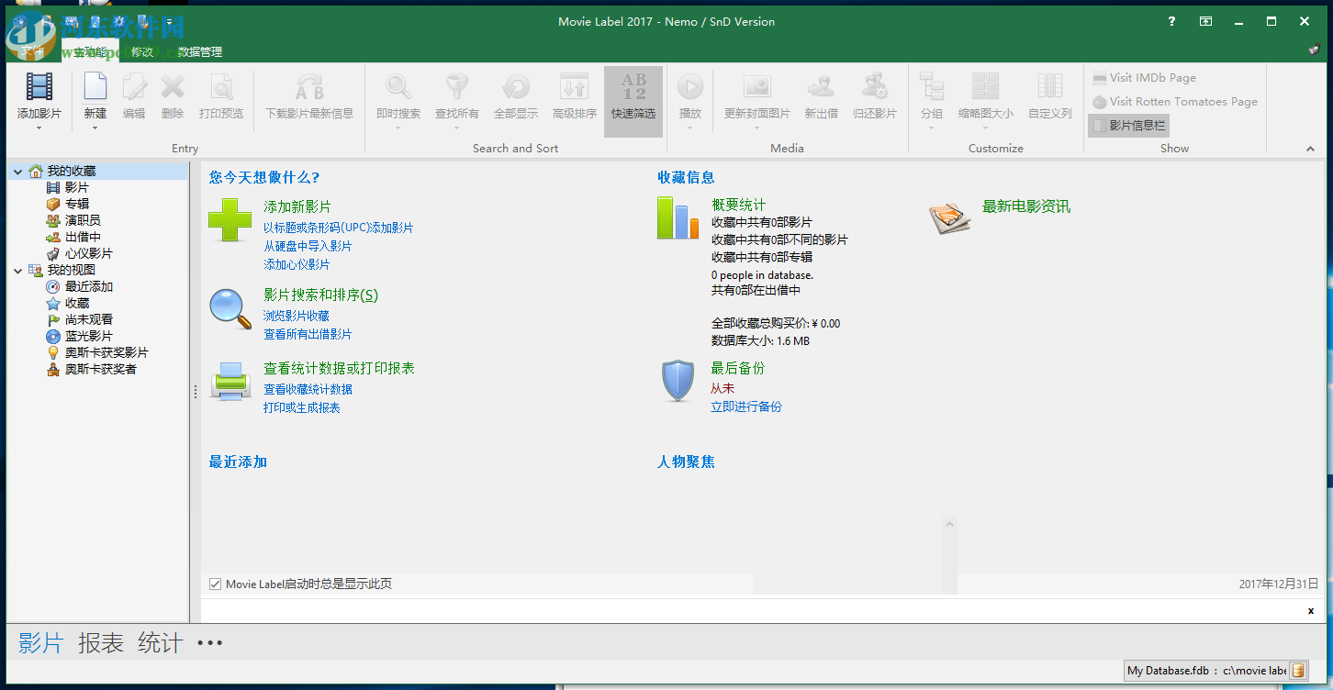Click the 查看所有出借影片 link
Image resolution: width=1333 pixels, height=690 pixels.
(x=308, y=334)
